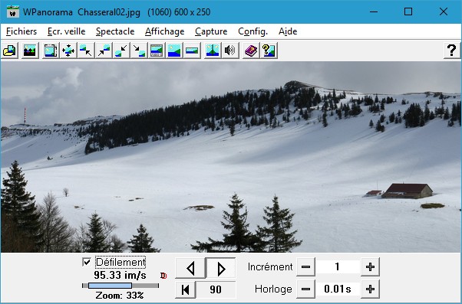Minimize the WPanorama window
Image resolution: width=462 pixels, height=304 pixels.
point(374,11)
